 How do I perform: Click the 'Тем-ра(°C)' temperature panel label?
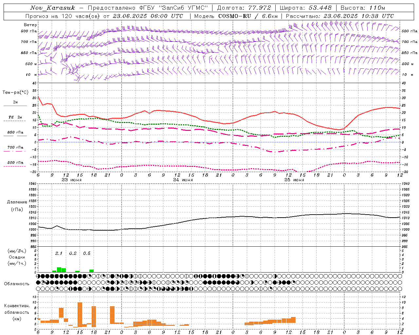[15, 93]
